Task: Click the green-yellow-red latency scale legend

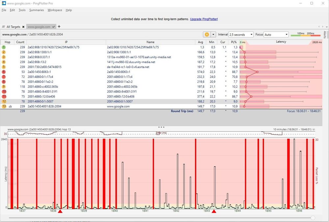Action: [x=306, y=34]
